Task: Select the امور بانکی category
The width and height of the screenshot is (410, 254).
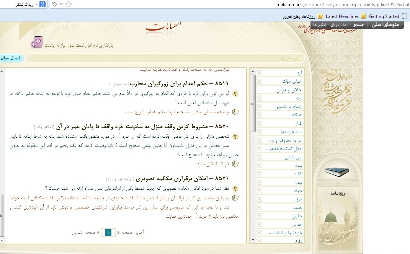Action: click(x=293, y=157)
